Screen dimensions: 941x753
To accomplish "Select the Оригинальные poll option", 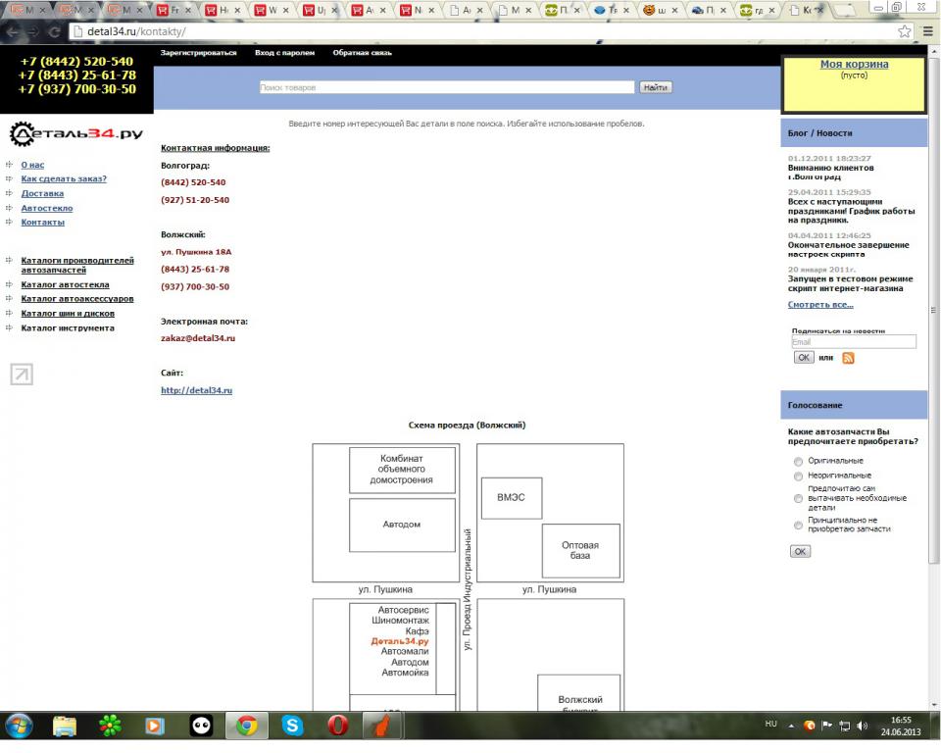I will [798, 461].
